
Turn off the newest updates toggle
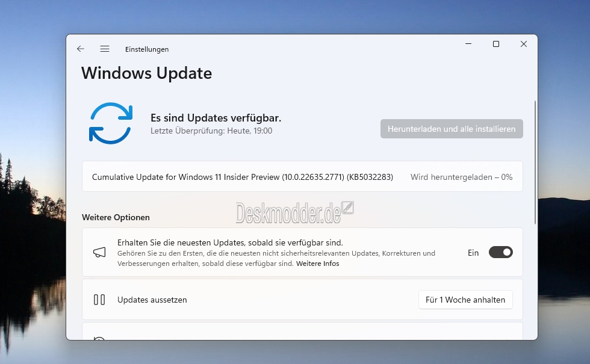[500, 252]
